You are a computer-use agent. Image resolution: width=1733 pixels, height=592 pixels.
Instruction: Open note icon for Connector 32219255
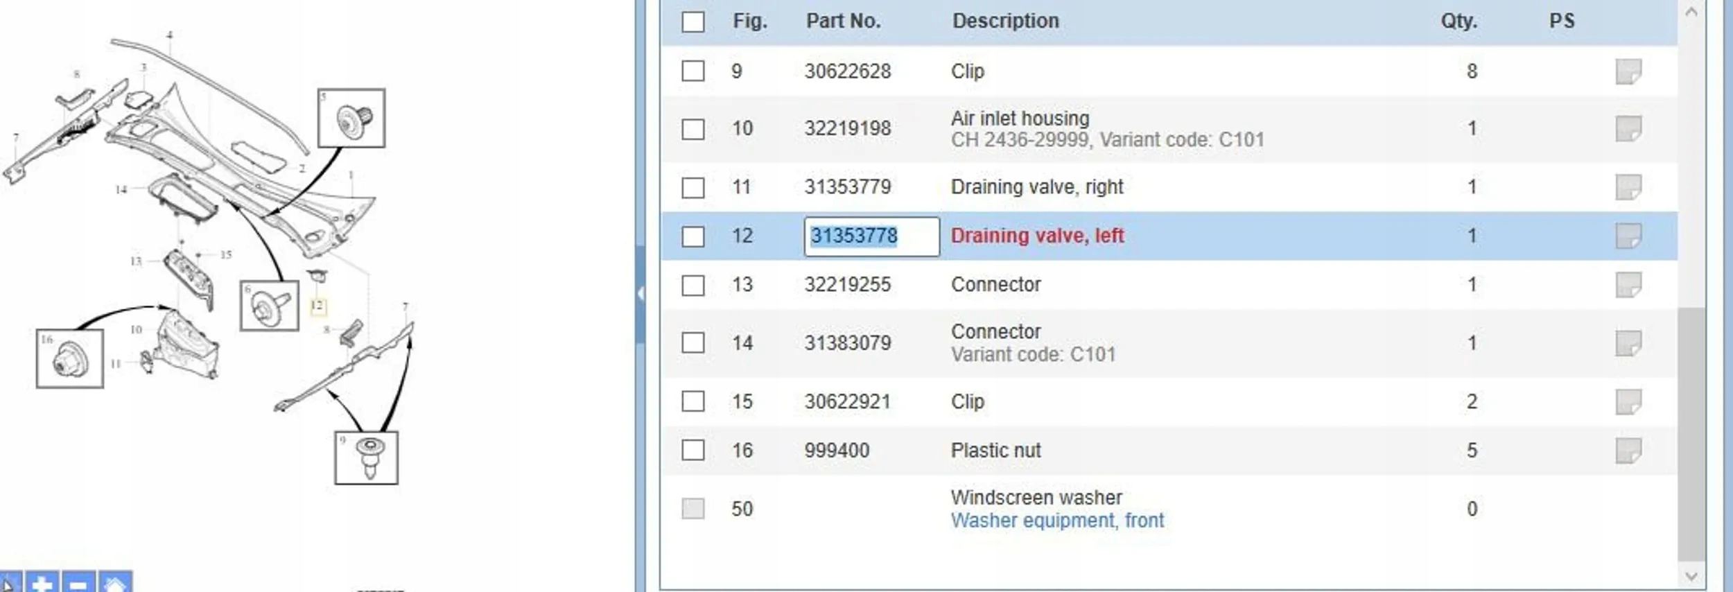point(1628,284)
